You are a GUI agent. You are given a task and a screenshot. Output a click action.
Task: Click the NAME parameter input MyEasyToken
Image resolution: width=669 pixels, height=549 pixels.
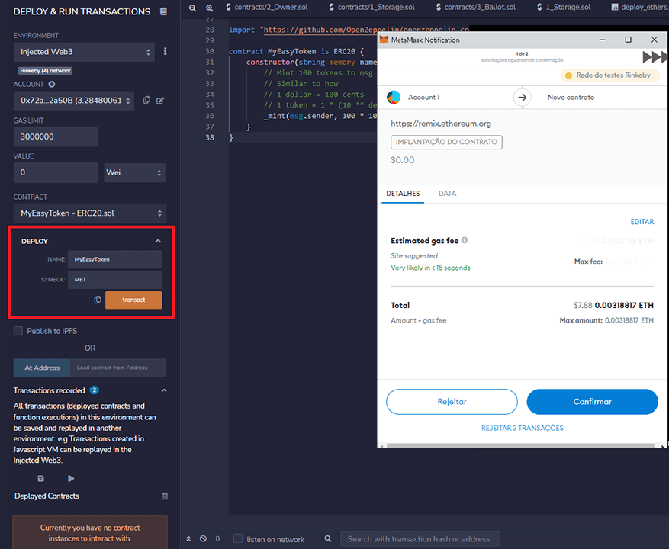pos(114,259)
